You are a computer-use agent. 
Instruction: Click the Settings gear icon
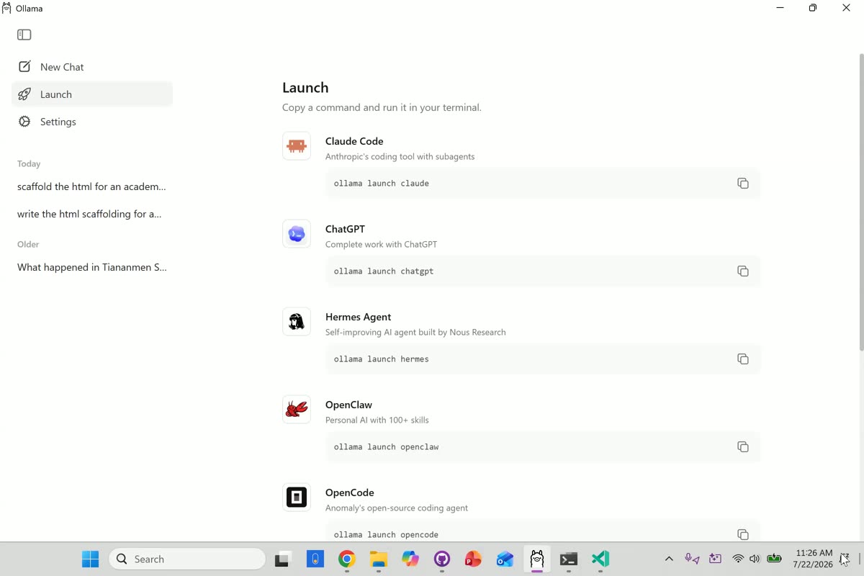[x=24, y=122]
